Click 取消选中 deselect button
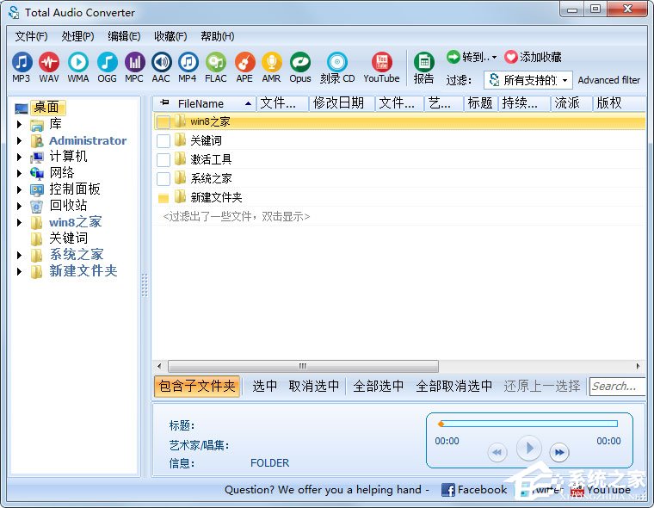The height and width of the screenshot is (508, 654). click(313, 386)
